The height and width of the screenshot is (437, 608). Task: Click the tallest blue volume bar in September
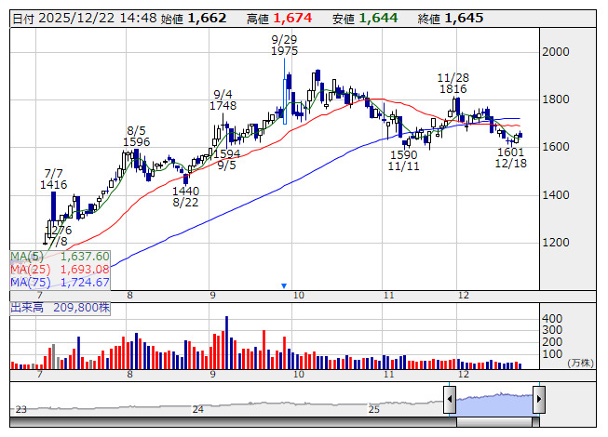(x=227, y=342)
